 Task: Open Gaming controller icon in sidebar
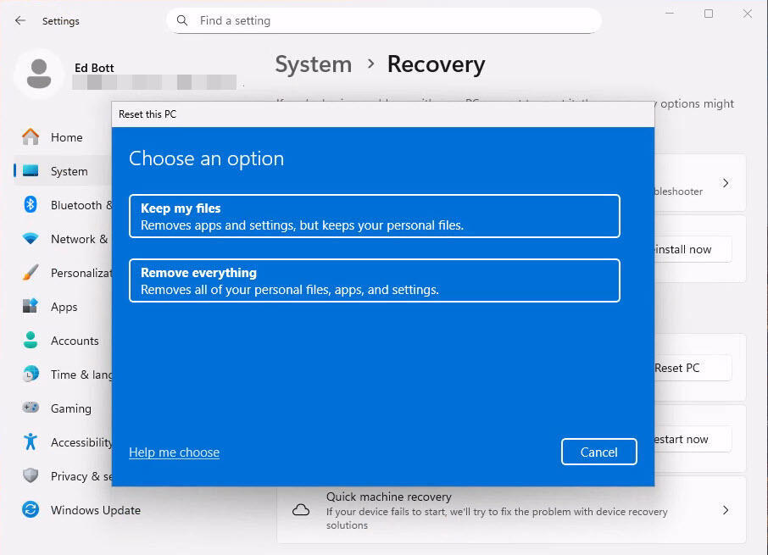[31, 408]
